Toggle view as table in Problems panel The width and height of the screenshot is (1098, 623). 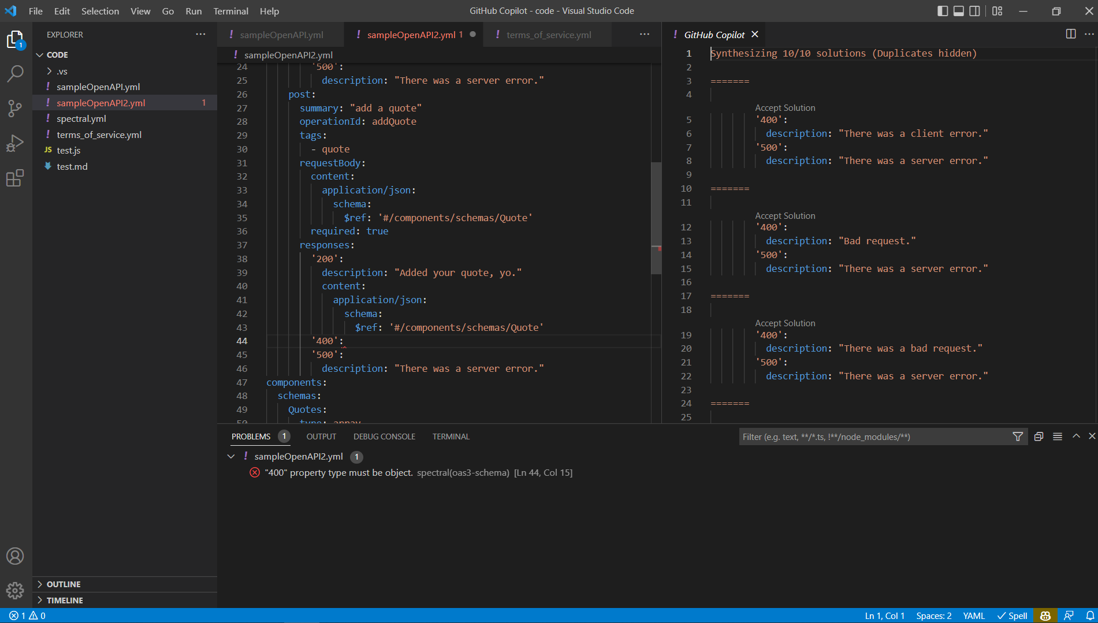(x=1058, y=437)
